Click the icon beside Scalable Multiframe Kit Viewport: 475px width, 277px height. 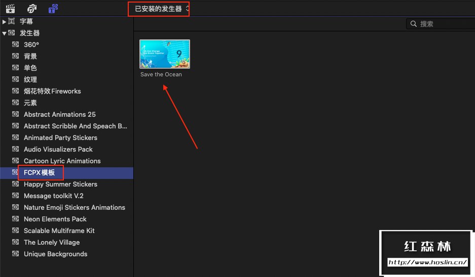[15, 230]
